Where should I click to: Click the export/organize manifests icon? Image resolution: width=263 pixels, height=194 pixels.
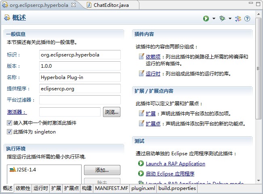pos(238,19)
